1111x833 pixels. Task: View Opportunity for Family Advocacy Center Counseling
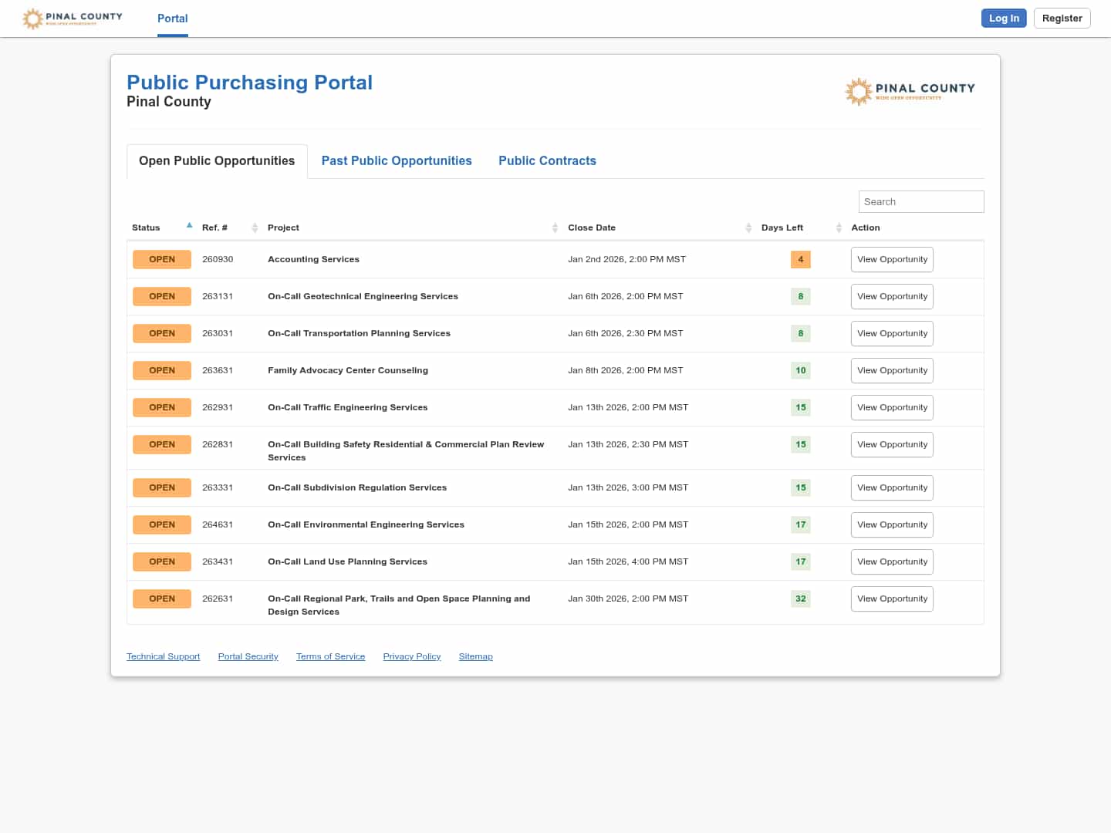[x=892, y=371]
